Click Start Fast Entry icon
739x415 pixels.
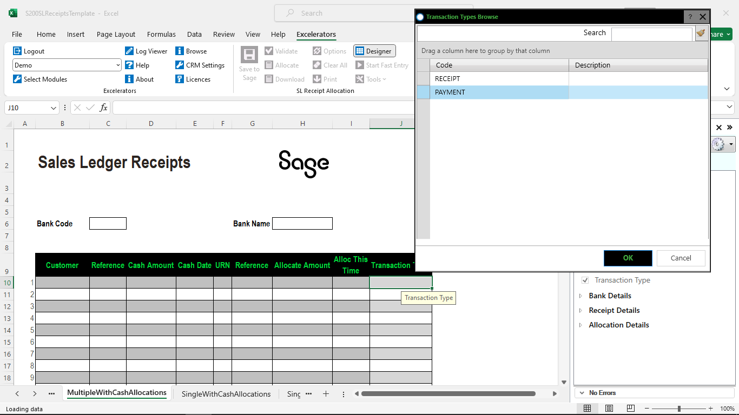(x=360, y=65)
